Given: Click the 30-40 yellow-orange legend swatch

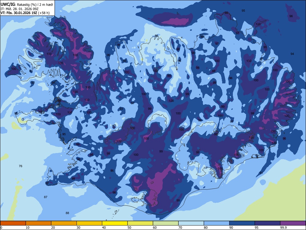Looking at the screenshot, I should [89, 223].
